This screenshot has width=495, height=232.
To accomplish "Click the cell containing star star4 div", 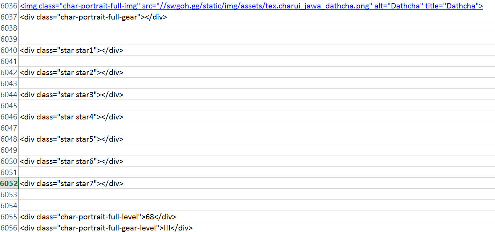I will tap(72, 117).
